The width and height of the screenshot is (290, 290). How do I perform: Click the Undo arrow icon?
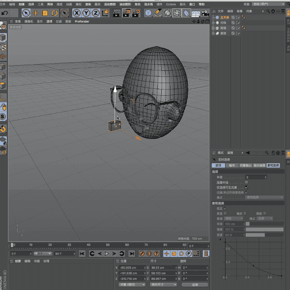coord(5,13)
